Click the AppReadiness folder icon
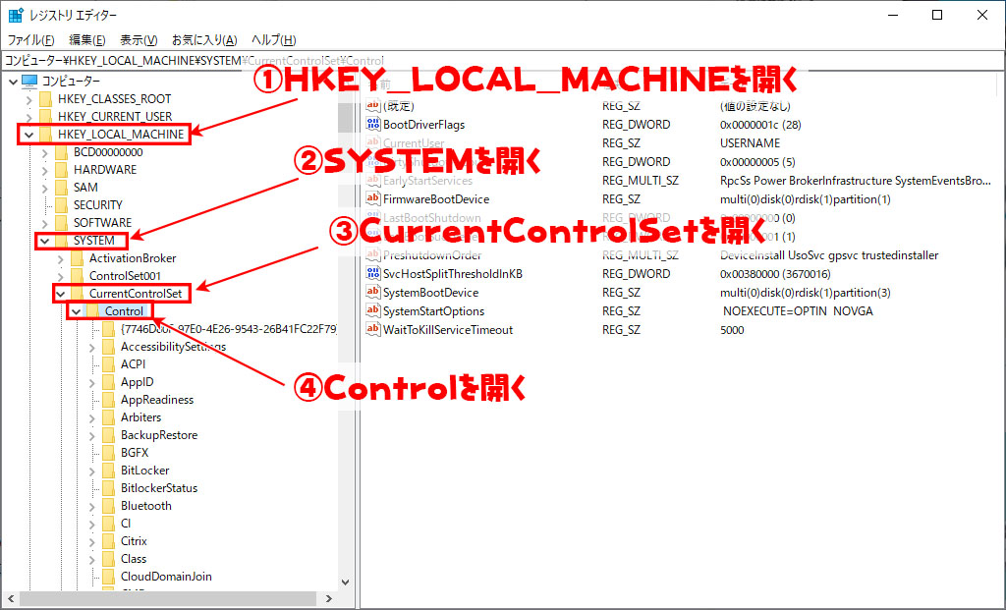The image size is (1006, 610). [108, 400]
